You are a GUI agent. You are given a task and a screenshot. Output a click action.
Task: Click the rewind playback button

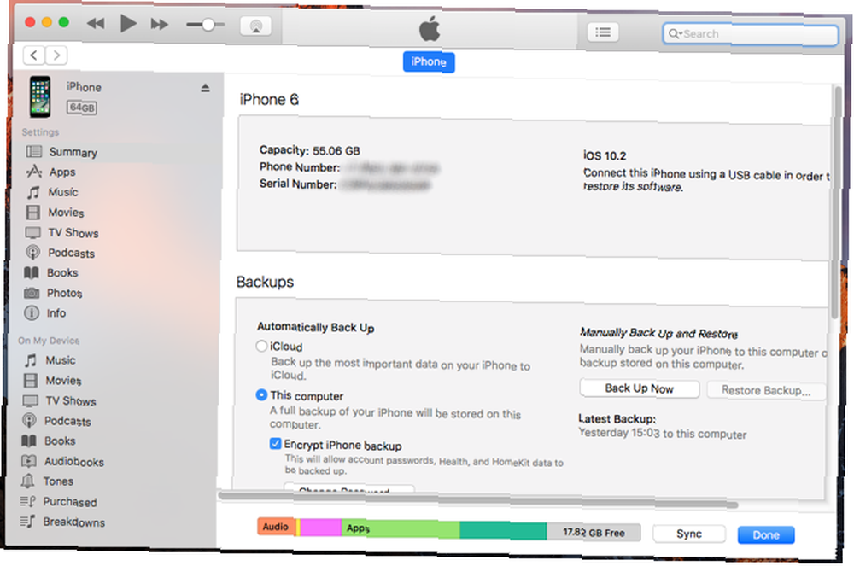click(96, 23)
